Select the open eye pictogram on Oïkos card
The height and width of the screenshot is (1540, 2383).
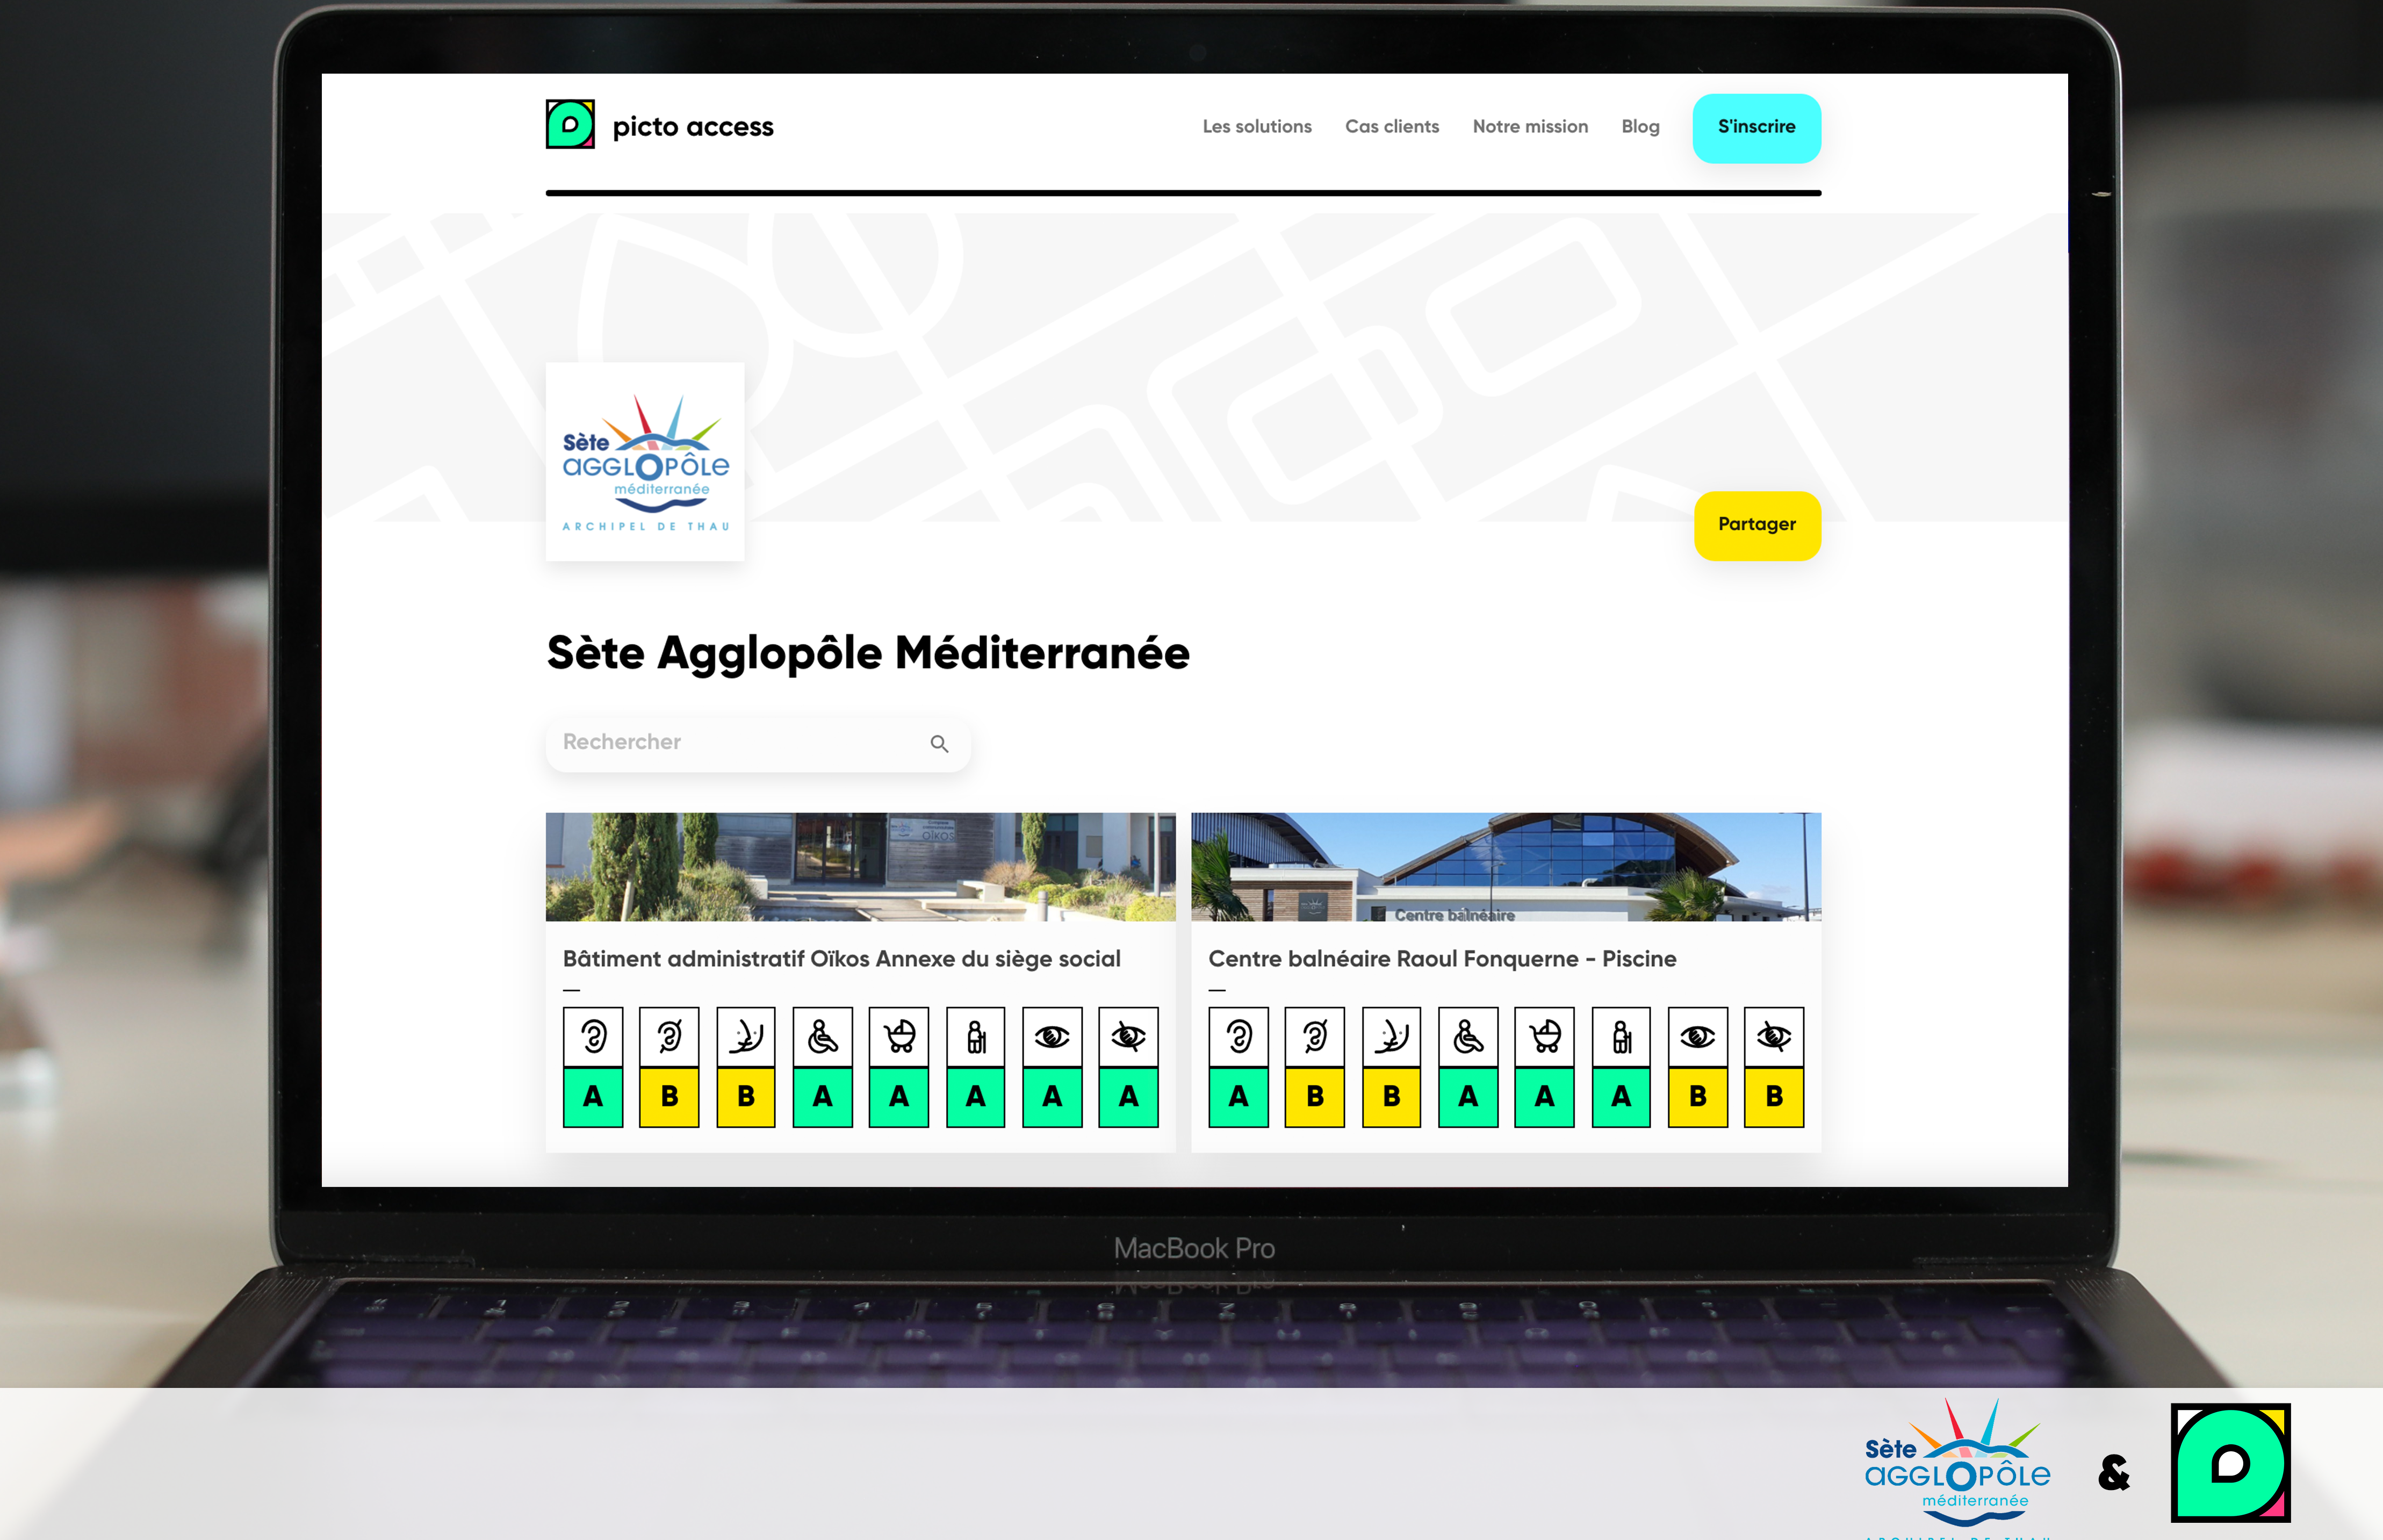pos(1052,1037)
